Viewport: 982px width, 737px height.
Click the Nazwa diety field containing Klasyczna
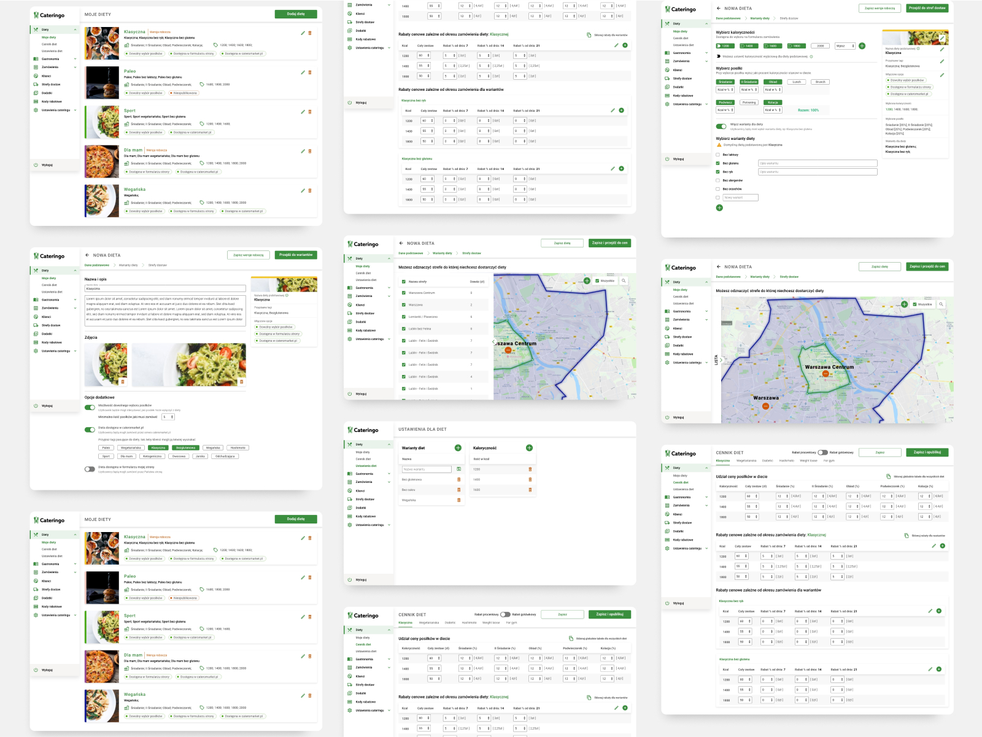[165, 287]
